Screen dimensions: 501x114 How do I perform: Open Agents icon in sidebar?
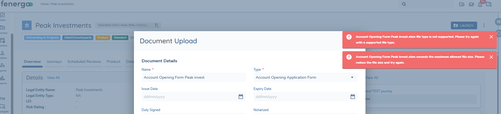click(3, 65)
